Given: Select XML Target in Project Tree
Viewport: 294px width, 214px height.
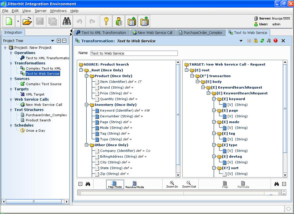Looking at the screenshot, I should (x=35, y=94).
